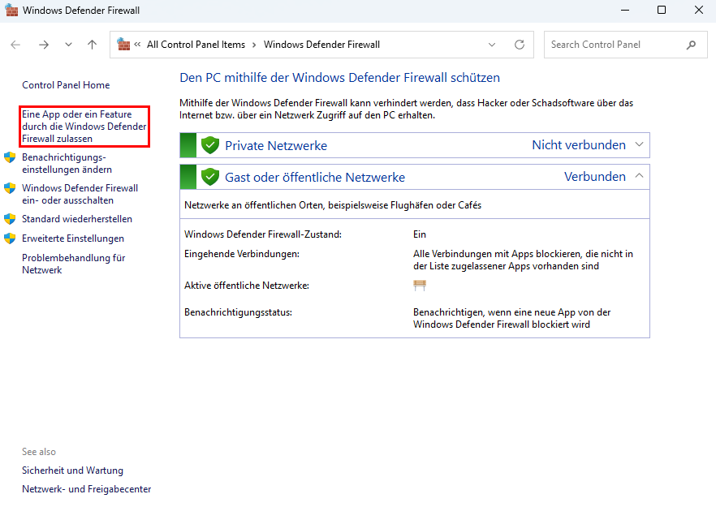Click the search magnifier icon

[x=691, y=45]
